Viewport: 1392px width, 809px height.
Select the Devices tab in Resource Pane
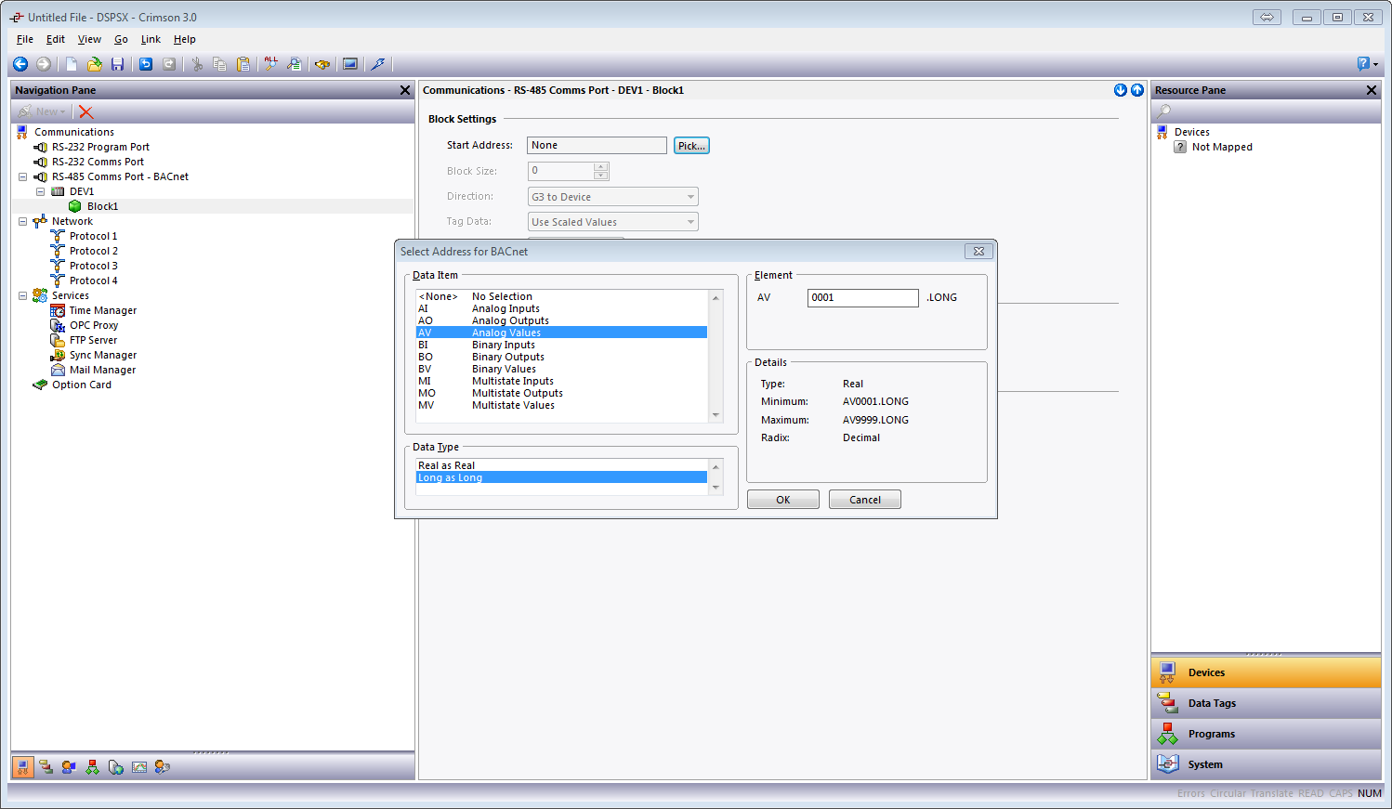point(1266,672)
